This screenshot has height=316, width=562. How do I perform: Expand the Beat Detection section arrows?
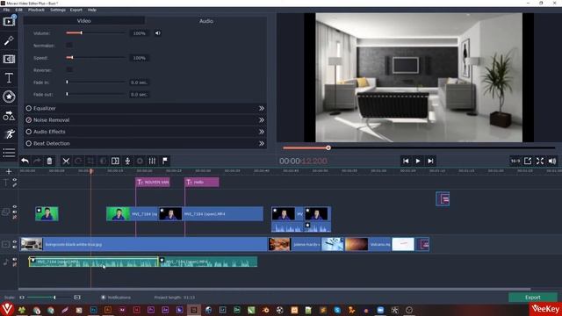pyautogui.click(x=262, y=143)
